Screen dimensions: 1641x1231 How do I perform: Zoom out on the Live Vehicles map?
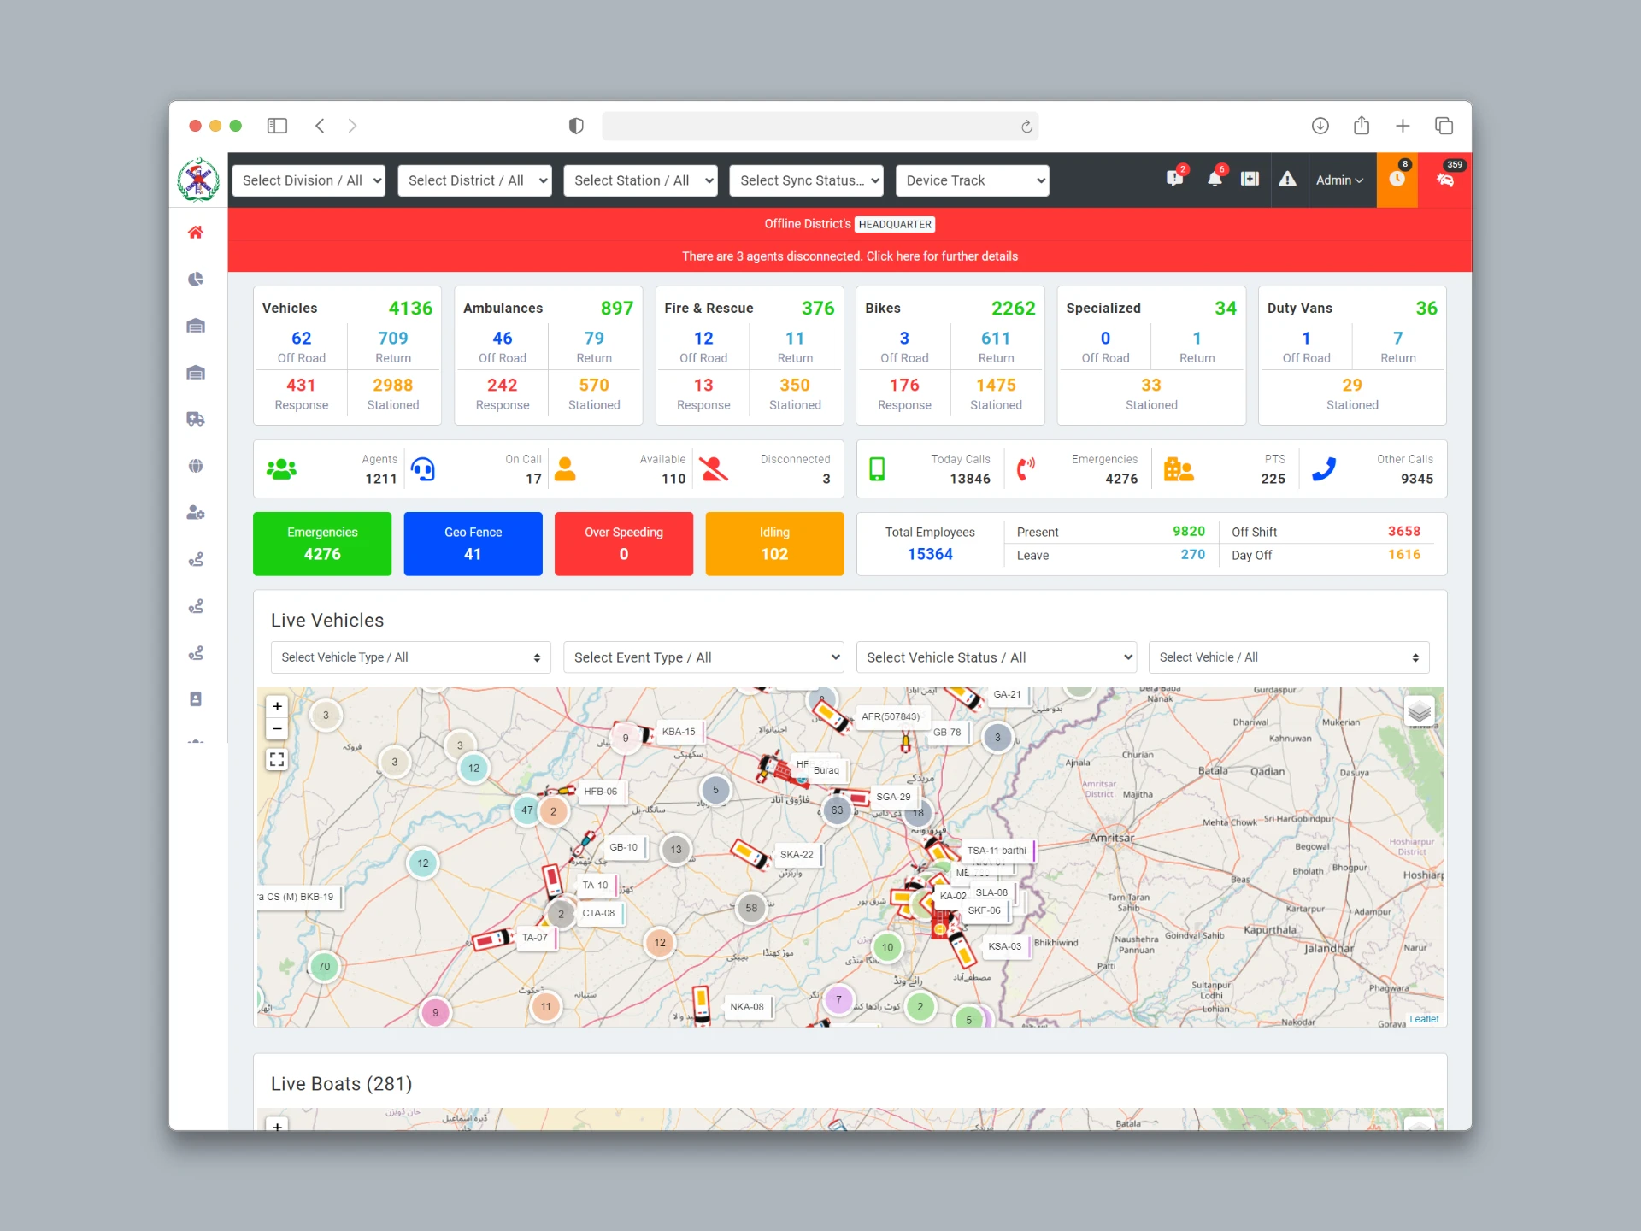277,729
